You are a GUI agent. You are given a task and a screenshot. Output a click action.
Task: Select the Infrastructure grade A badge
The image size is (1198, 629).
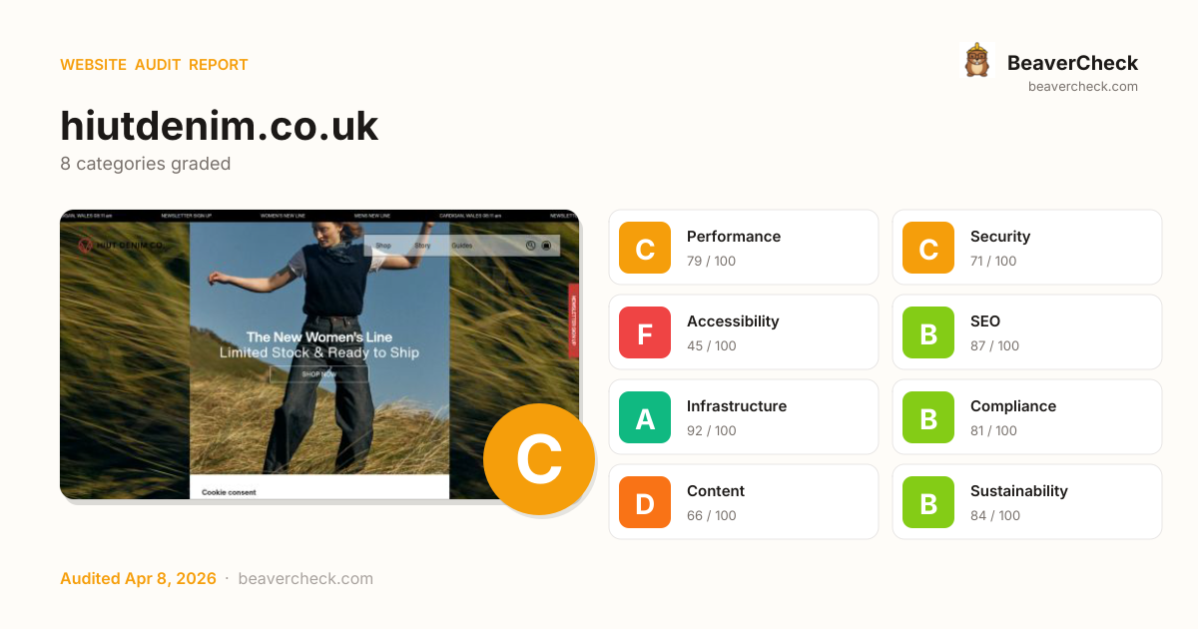point(645,417)
